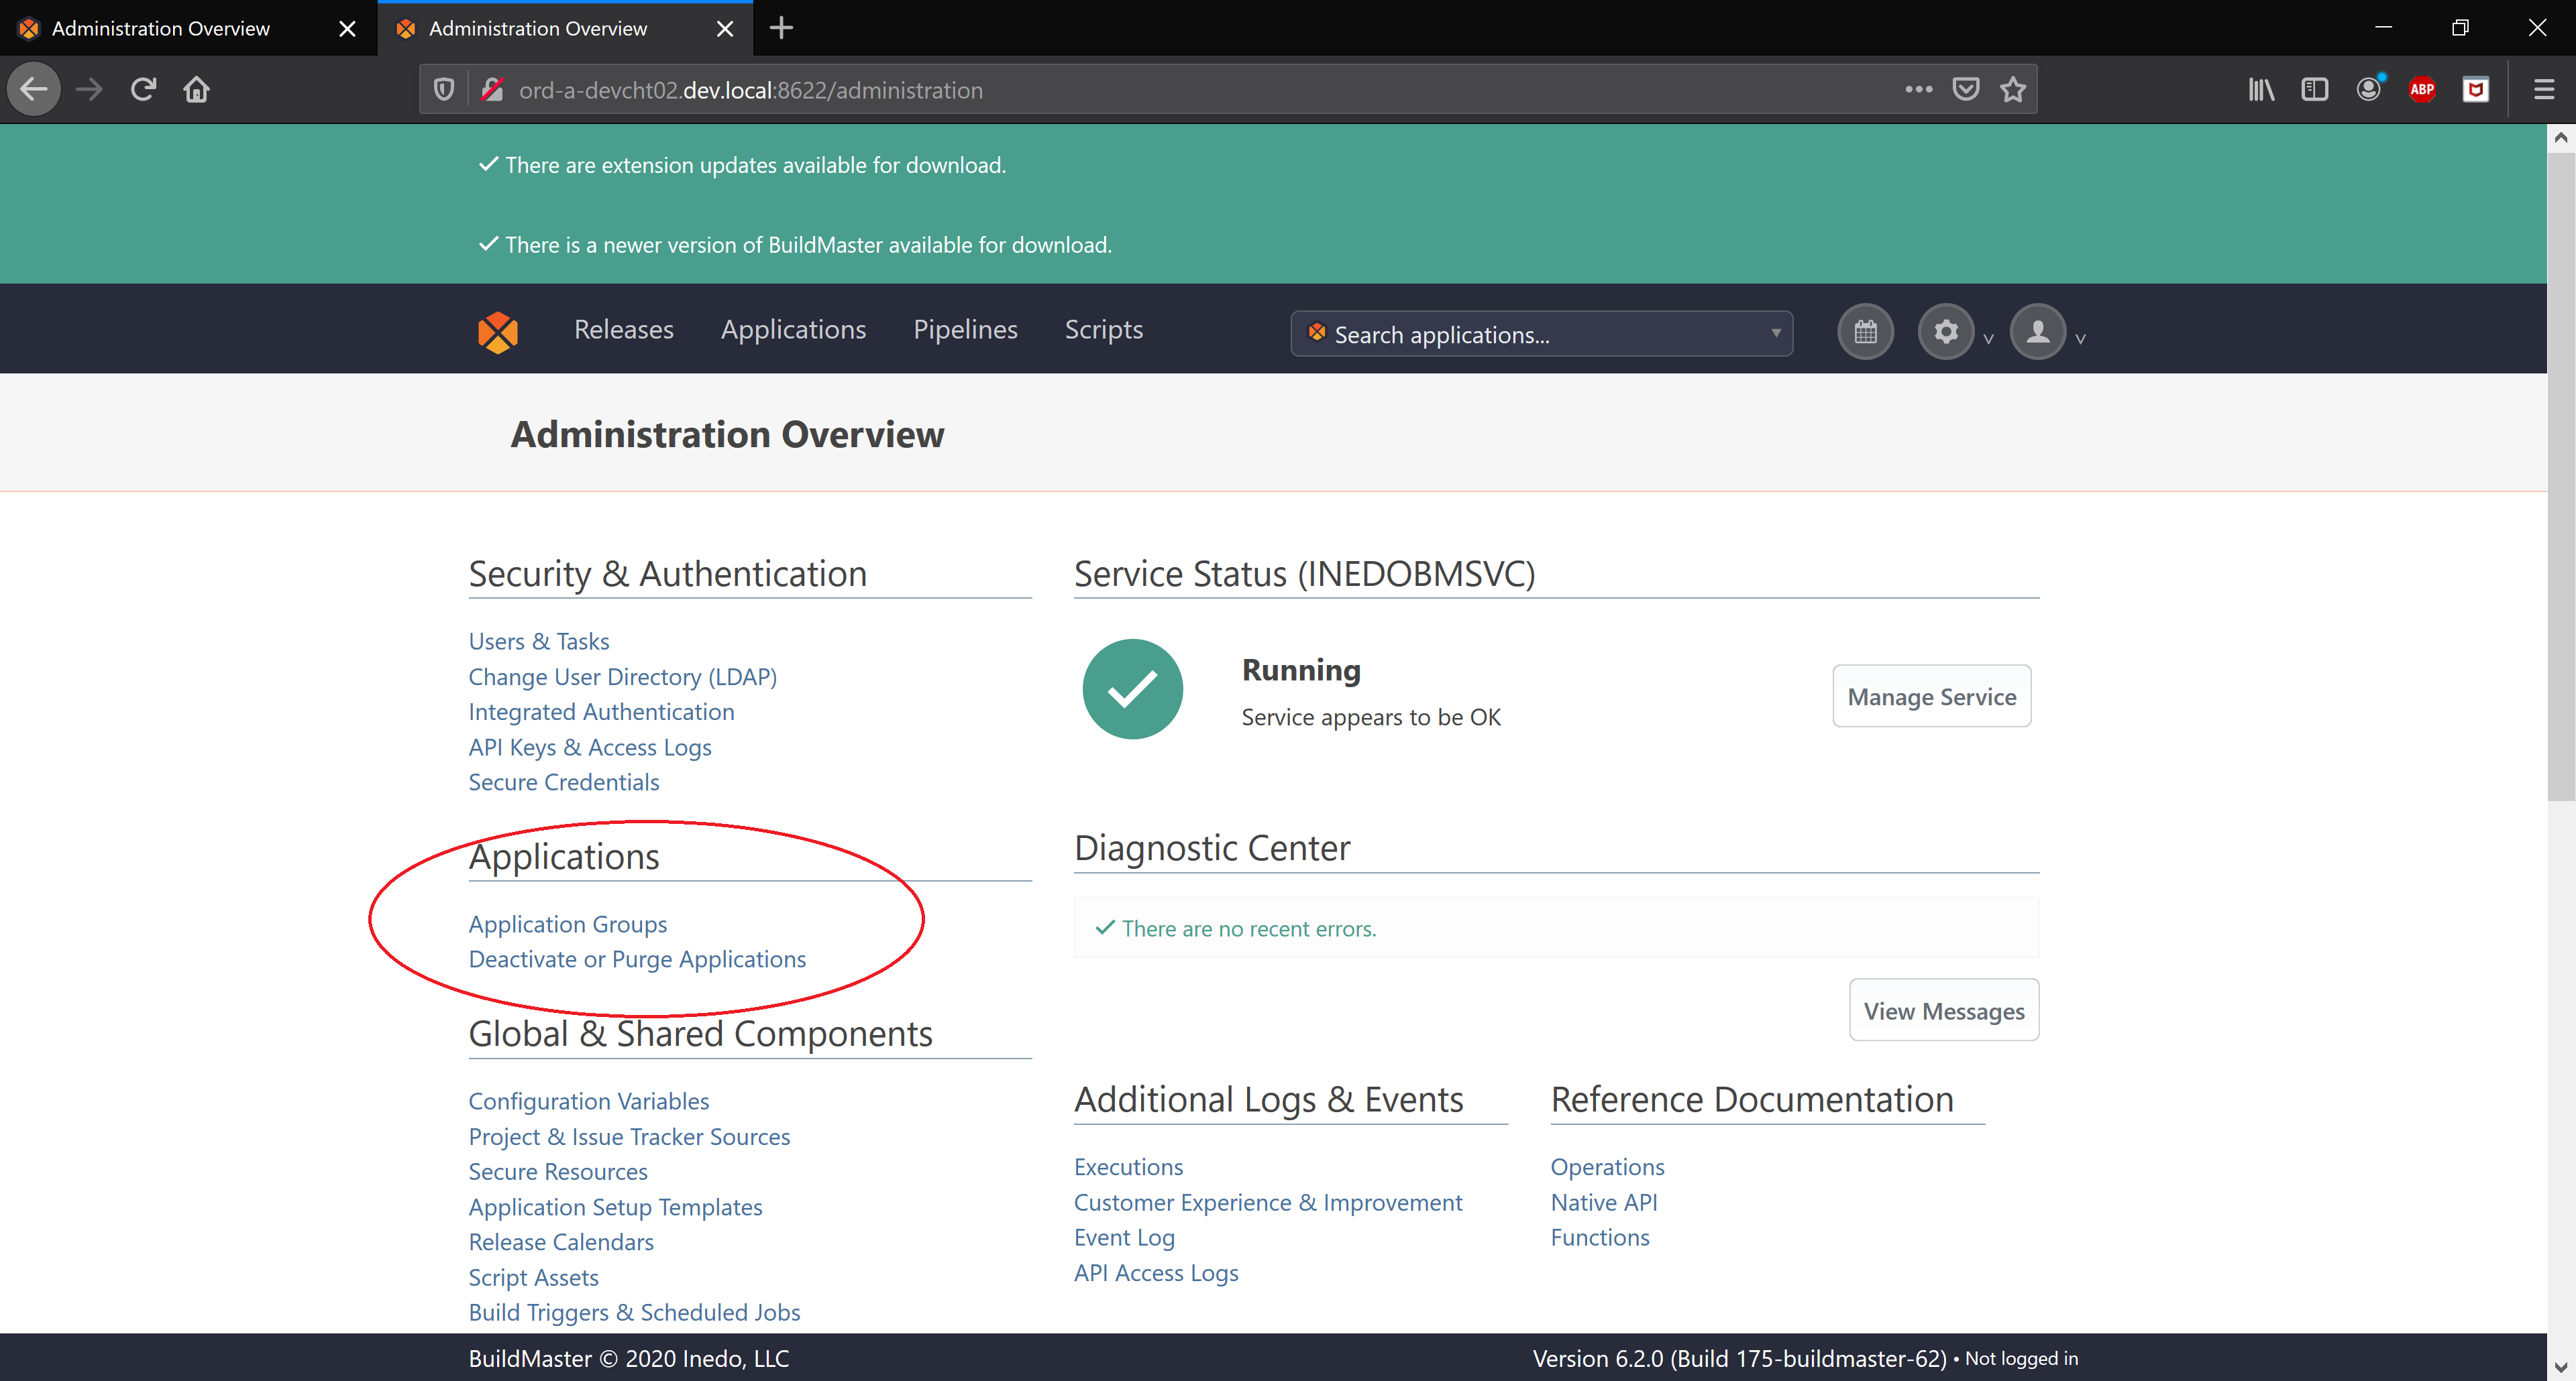Image resolution: width=2576 pixels, height=1381 pixels.
Task: Open Application Setup Templates link
Action: [615, 1206]
